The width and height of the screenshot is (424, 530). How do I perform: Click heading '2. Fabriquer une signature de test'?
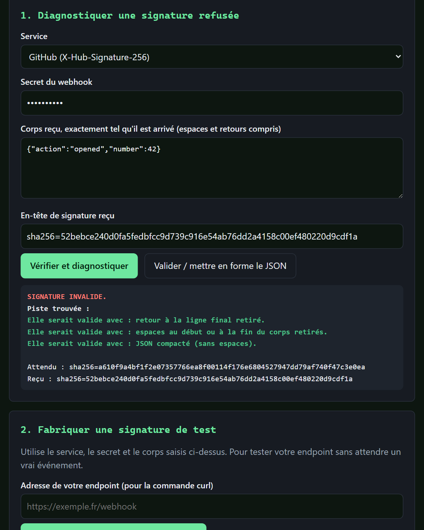pyautogui.click(x=118, y=430)
